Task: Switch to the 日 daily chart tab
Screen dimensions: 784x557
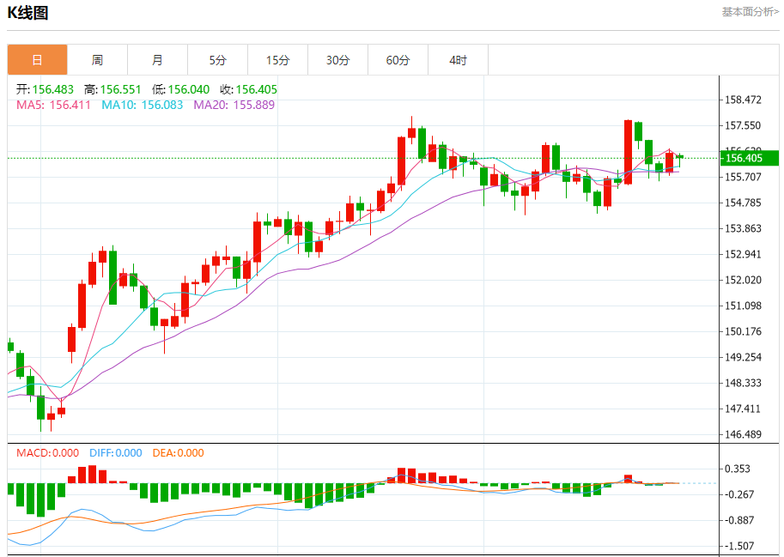Action: [x=37, y=60]
